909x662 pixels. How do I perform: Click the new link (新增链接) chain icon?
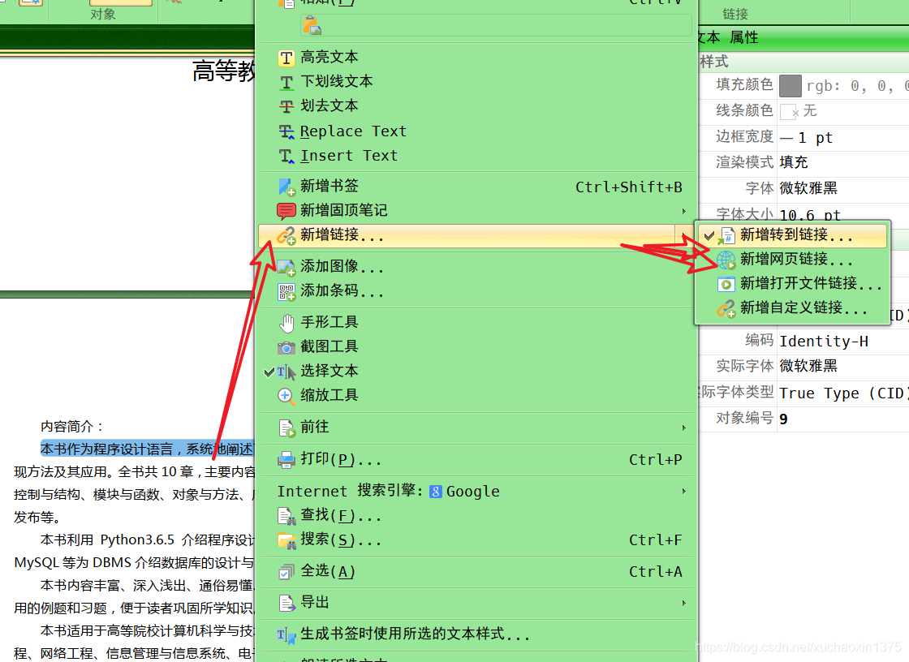286,235
